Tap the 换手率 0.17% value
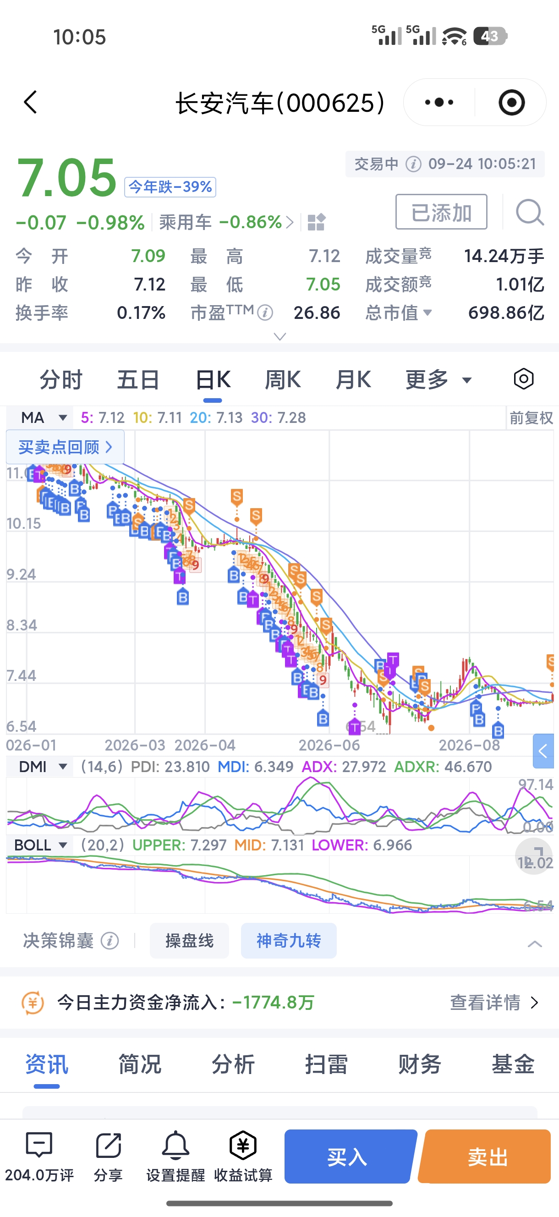Screen dimensions: 559x1217 [x=141, y=313]
